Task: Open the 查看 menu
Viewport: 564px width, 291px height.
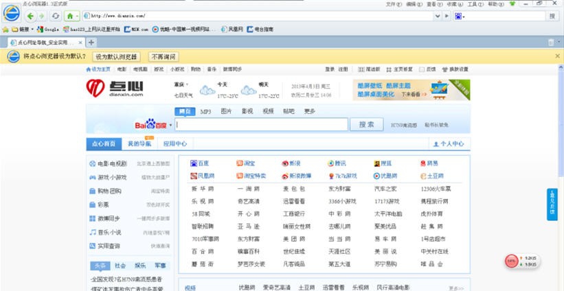Action: 435,4
